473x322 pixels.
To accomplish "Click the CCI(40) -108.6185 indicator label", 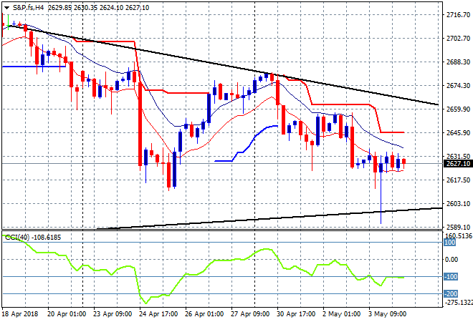I will pyautogui.click(x=33, y=238).
